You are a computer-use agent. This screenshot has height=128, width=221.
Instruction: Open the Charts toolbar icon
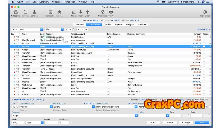pyautogui.click(x=74, y=12)
